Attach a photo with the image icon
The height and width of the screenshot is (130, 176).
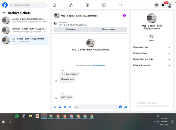(60, 107)
